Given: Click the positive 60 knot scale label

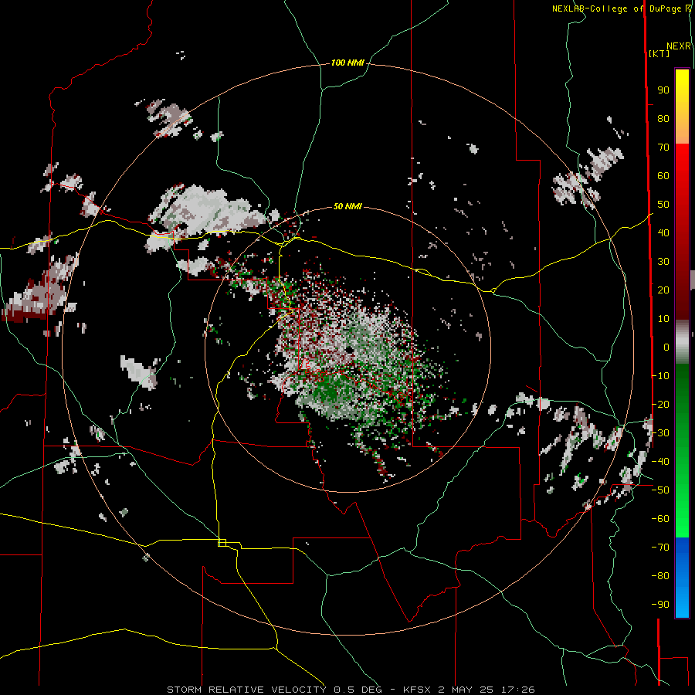Looking at the screenshot, I should pos(663,176).
